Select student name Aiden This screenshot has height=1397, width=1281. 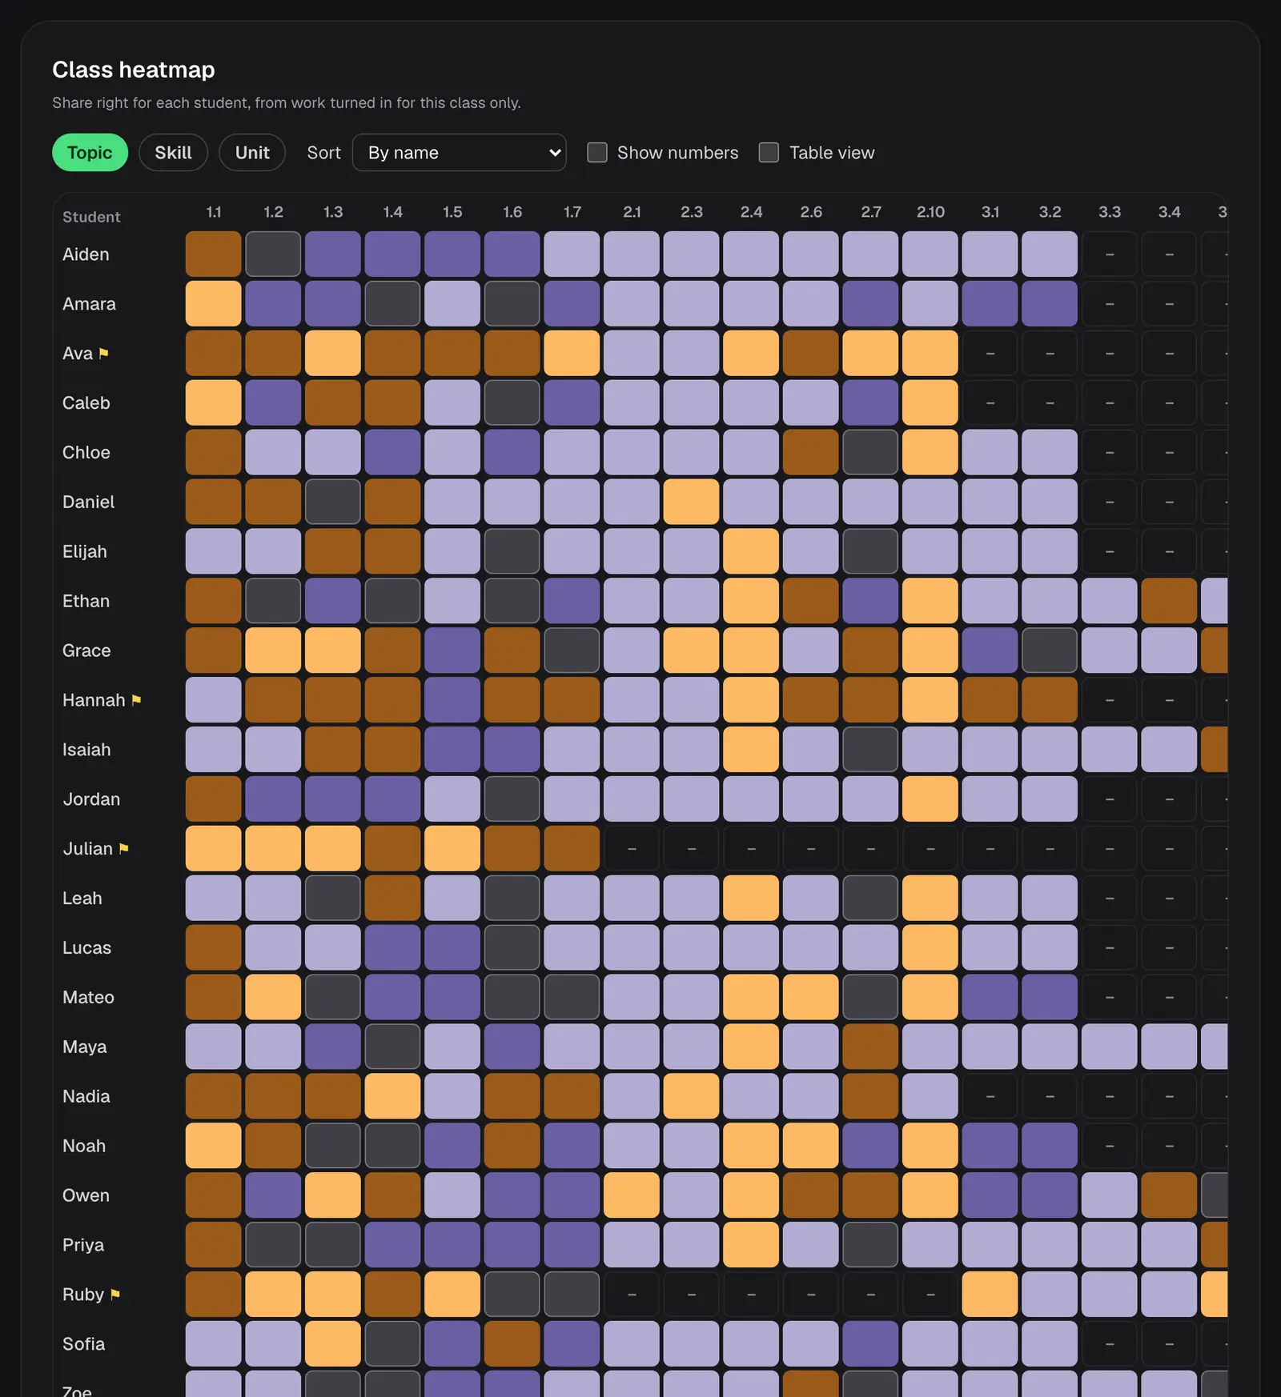tap(86, 254)
